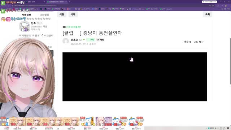Click the 삭제 delete button
The width and height of the screenshot is (231, 130).
pos(73,14)
